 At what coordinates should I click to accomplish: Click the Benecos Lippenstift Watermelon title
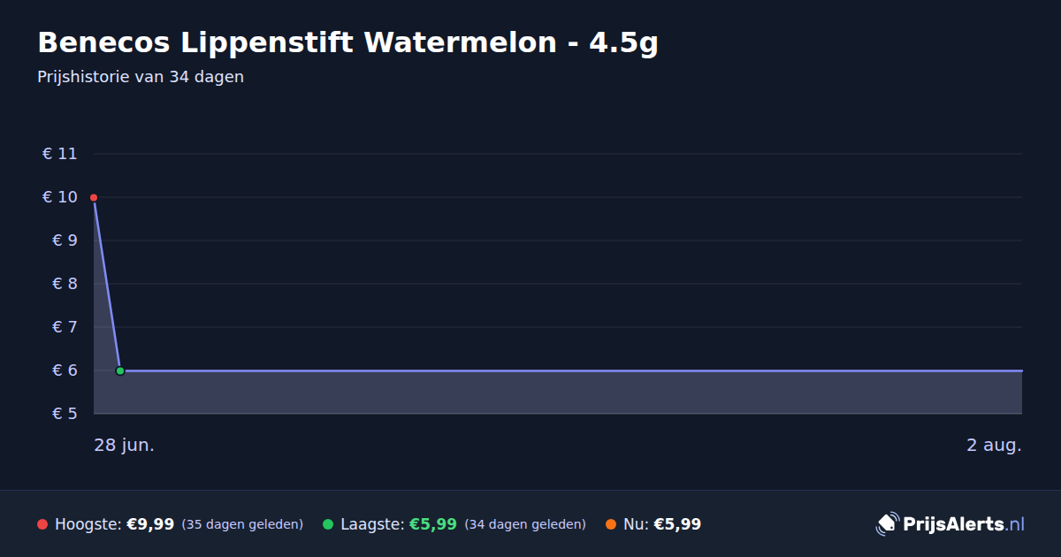tap(347, 42)
